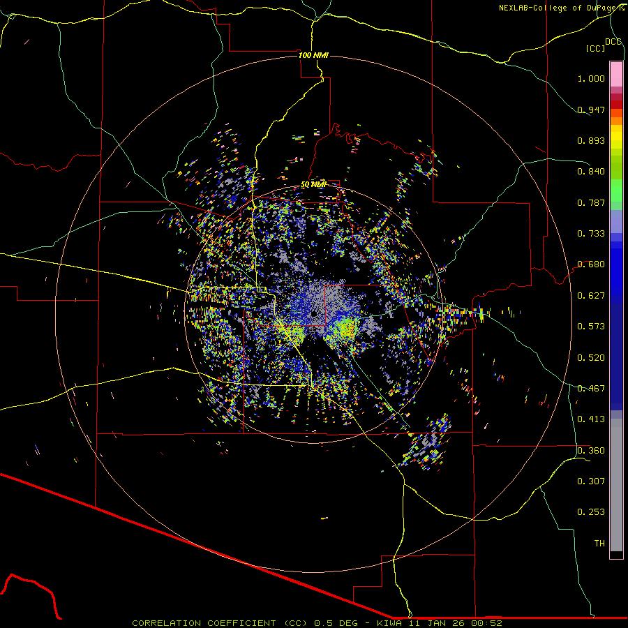628x628 pixels.
Task: Select the 0.253 scale label
Action: coord(591,512)
